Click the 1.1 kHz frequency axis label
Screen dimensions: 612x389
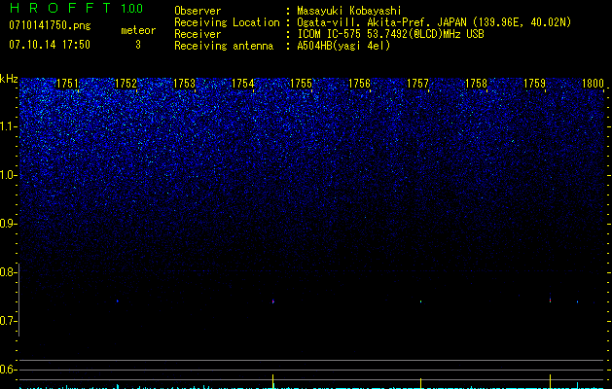(8, 126)
